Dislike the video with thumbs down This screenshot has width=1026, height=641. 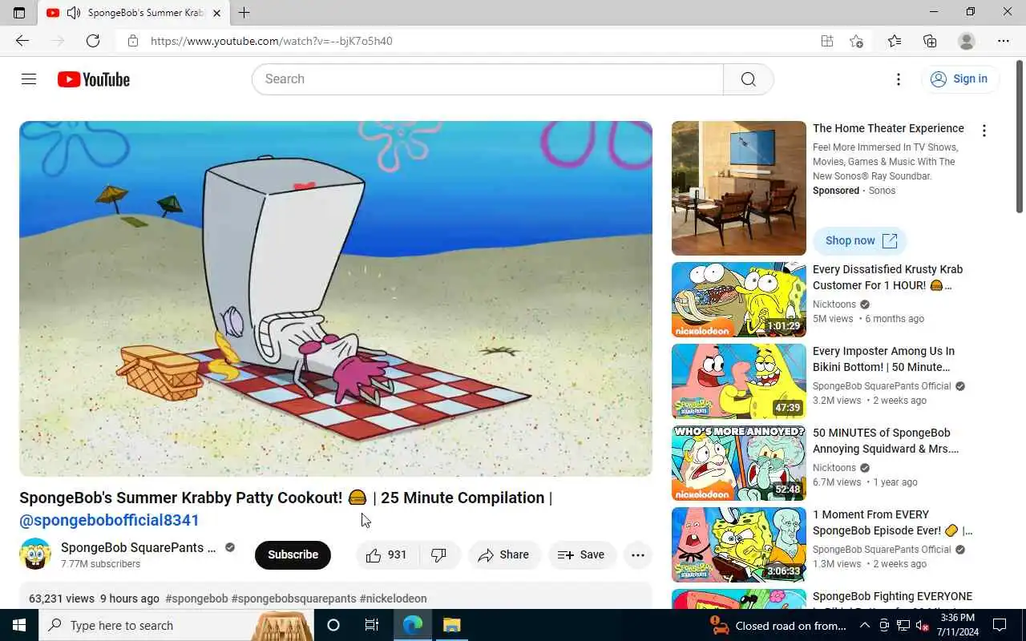pyautogui.click(x=439, y=554)
